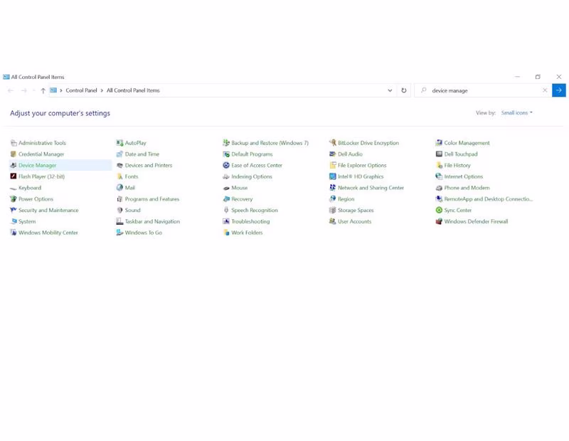Open the Indexing Options link
The width and height of the screenshot is (569, 441).
click(x=252, y=177)
